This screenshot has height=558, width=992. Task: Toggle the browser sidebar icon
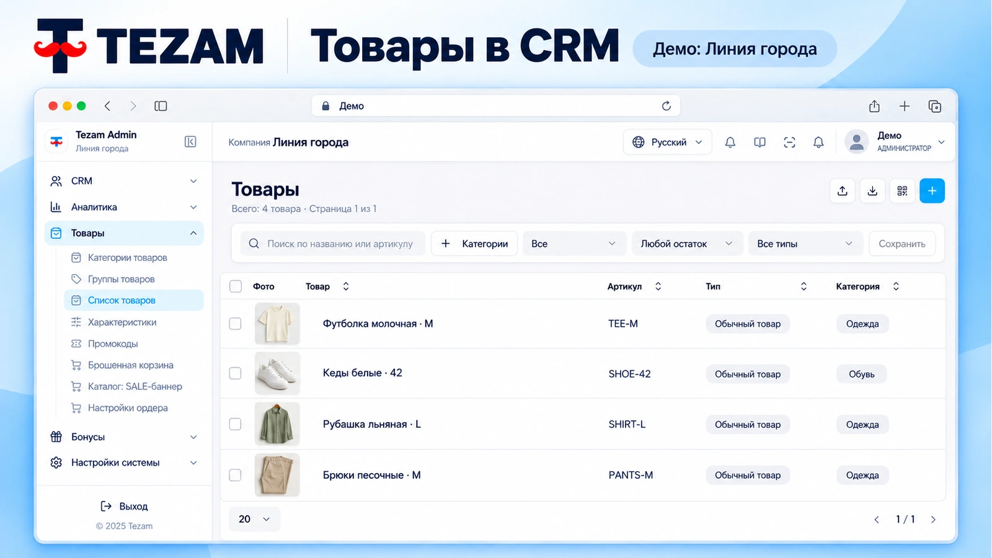[x=161, y=106]
